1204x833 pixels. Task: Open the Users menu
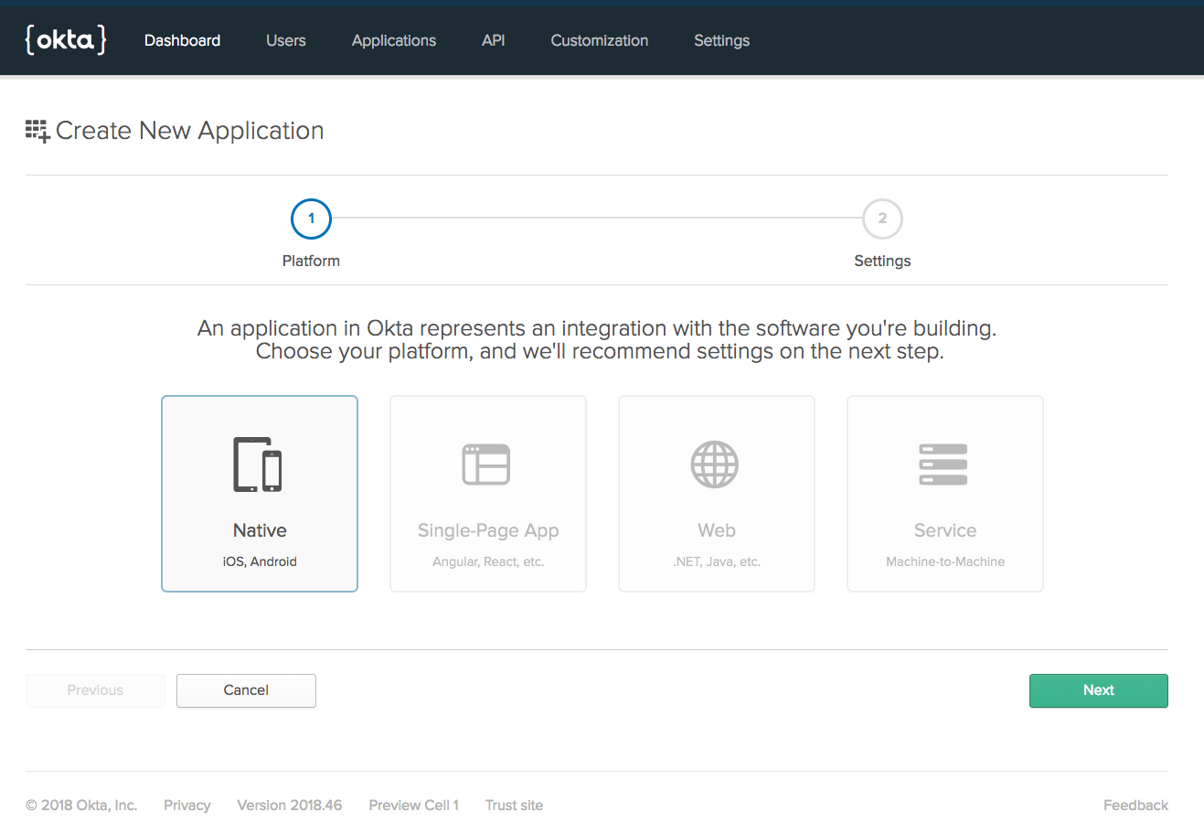pyautogui.click(x=286, y=40)
